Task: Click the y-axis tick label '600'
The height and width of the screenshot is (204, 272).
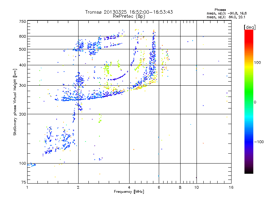Action: 22,36
